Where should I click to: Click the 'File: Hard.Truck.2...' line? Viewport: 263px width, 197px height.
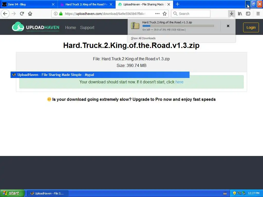(x=131, y=59)
